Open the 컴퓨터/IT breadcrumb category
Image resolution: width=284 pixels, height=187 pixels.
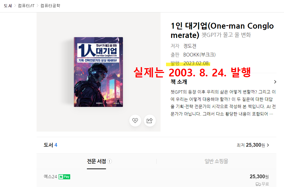coord(26,6)
